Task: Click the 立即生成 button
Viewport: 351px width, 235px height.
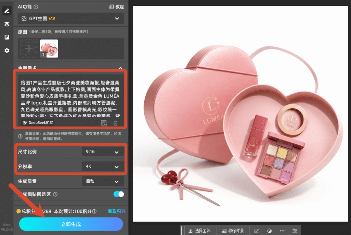Action: coord(71,224)
